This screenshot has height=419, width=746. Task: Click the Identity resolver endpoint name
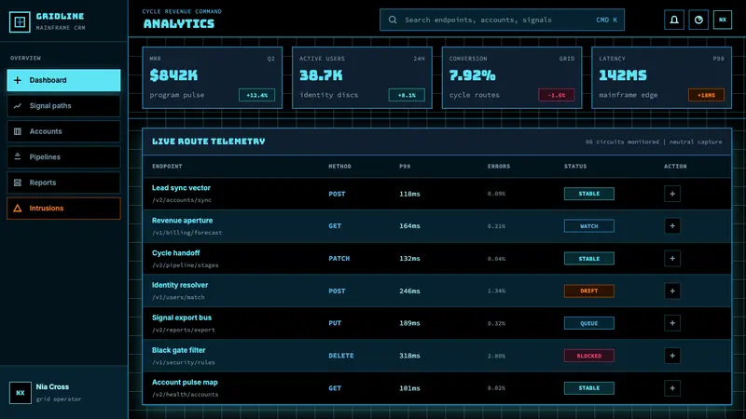pos(180,285)
